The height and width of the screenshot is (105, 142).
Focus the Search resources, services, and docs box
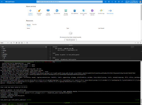point(70,2)
